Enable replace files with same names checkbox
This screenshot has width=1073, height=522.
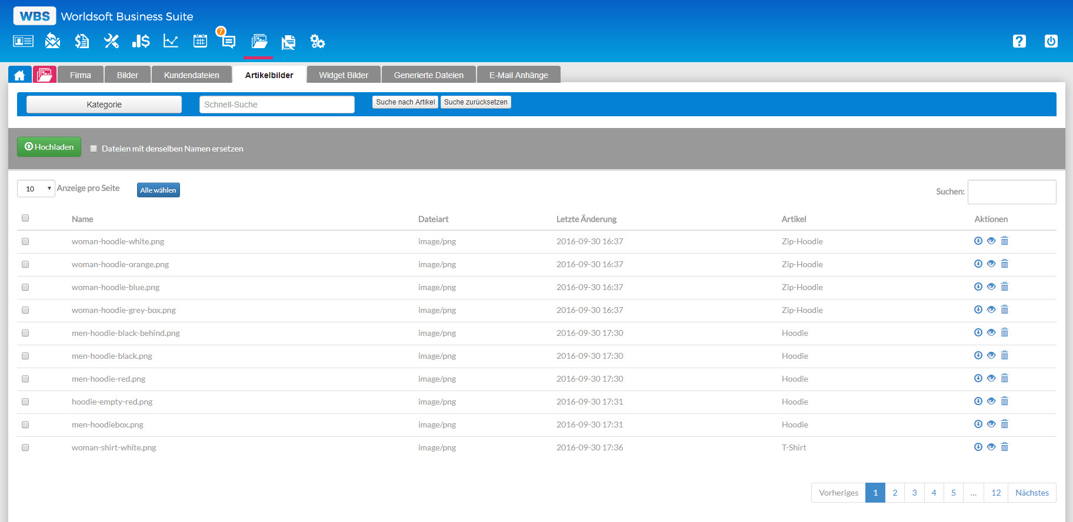click(x=94, y=149)
